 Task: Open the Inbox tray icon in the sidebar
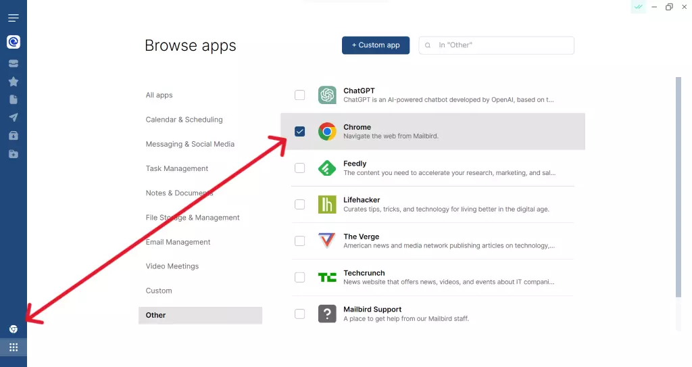(x=13, y=64)
